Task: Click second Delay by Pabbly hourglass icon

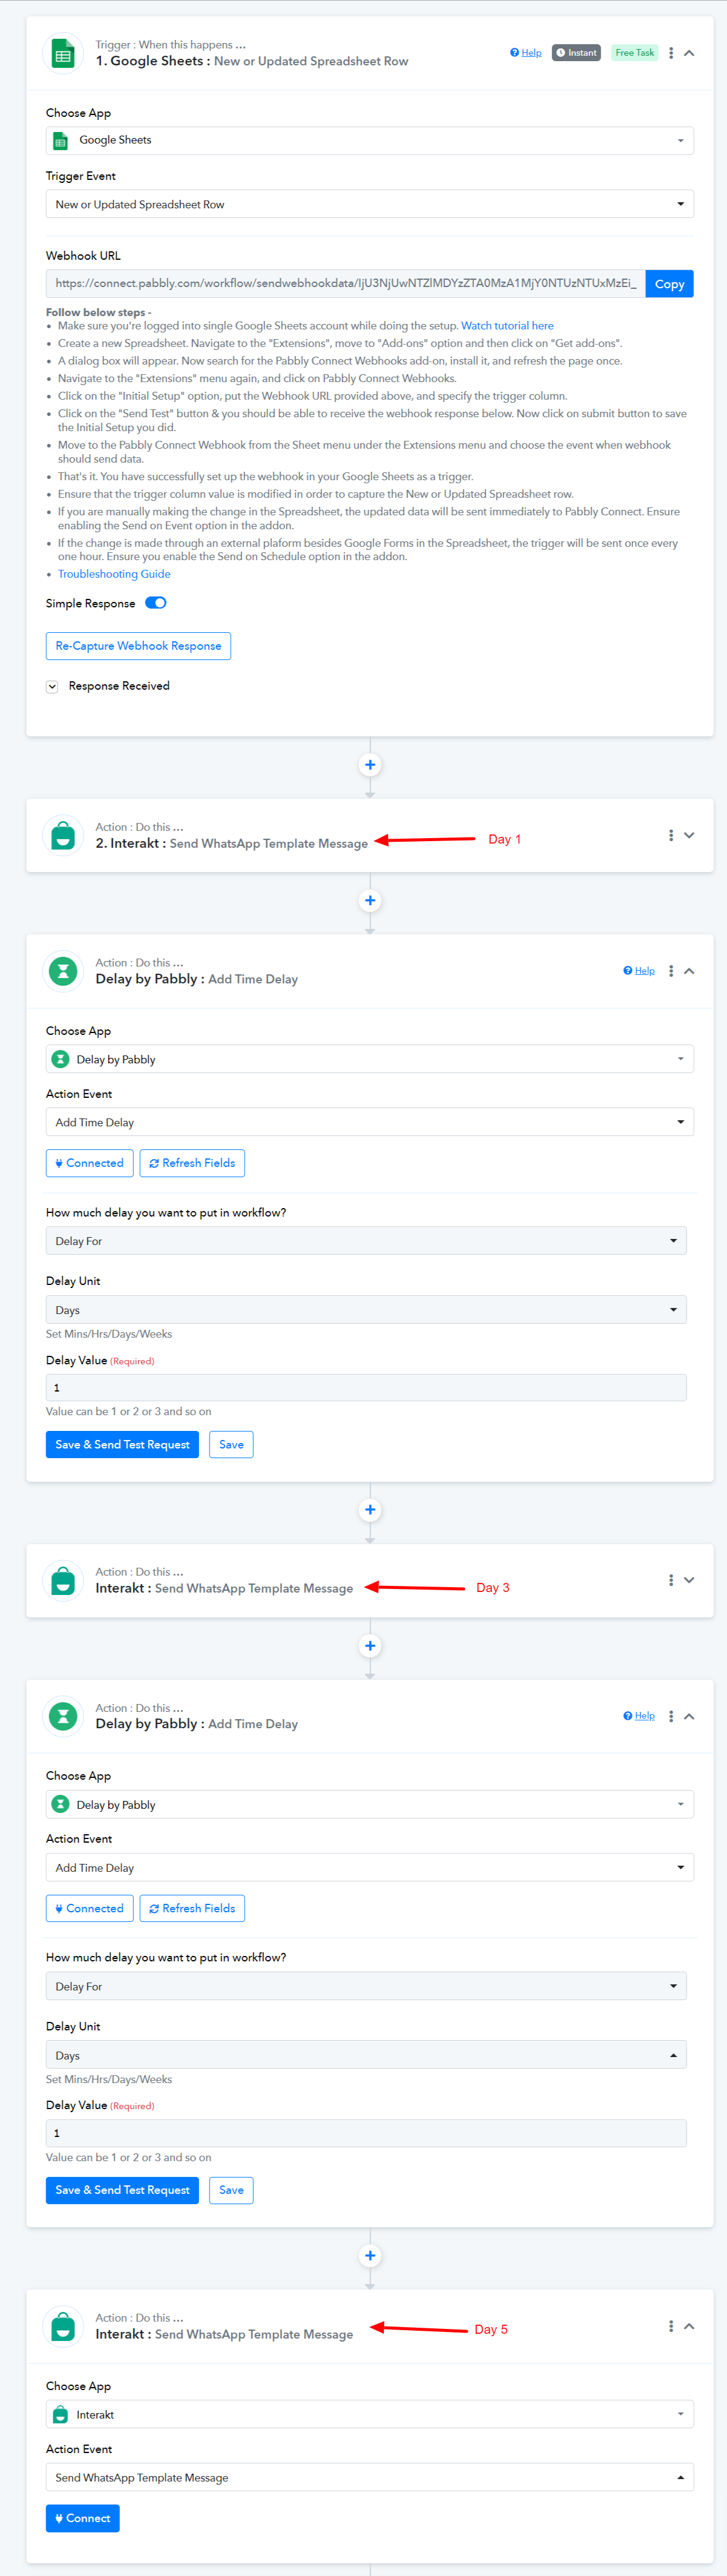Action: click(x=63, y=1716)
